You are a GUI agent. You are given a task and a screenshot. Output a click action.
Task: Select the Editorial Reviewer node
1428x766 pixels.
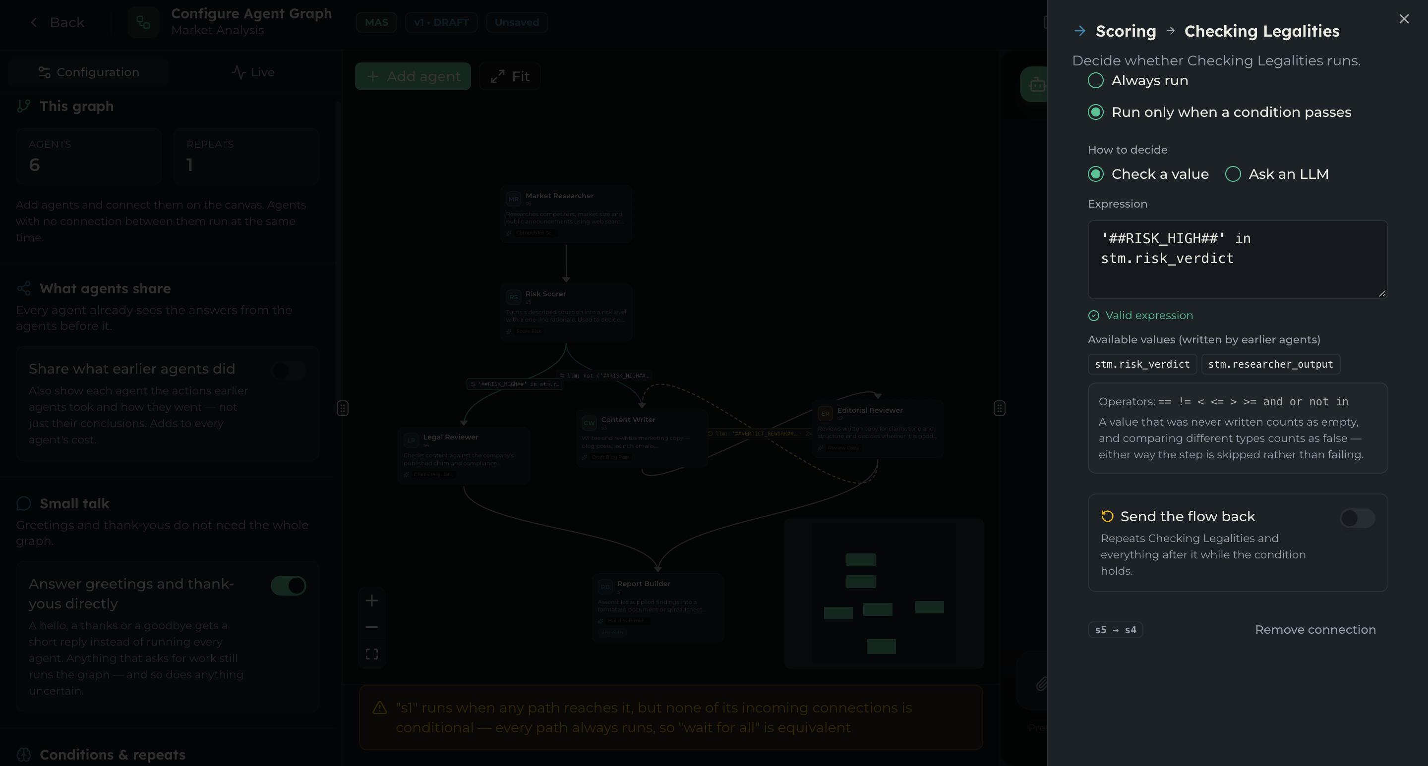pyautogui.click(x=878, y=429)
